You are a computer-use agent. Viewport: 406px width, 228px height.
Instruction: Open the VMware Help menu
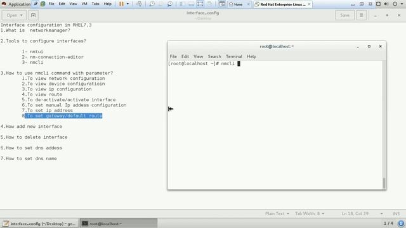(x=107, y=4)
